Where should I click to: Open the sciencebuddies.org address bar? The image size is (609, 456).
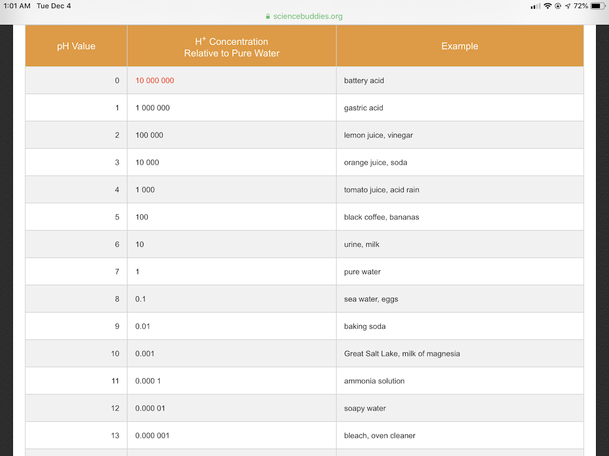tap(307, 16)
